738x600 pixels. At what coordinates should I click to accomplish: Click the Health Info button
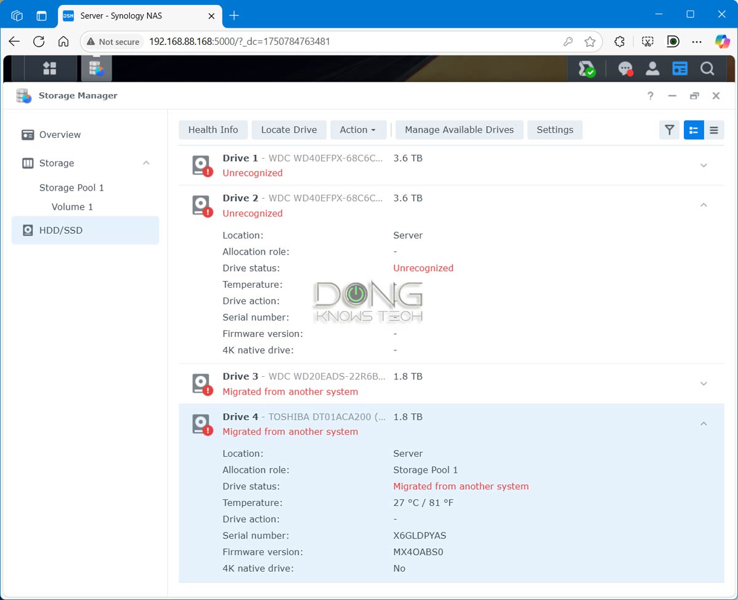213,130
